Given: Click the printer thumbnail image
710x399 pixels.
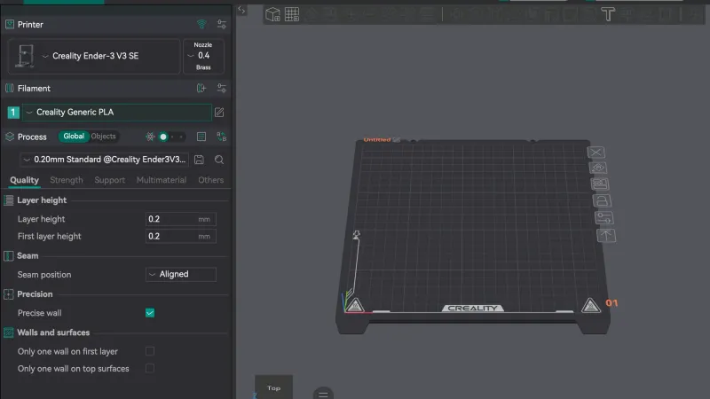Looking at the screenshot, I should [25, 56].
